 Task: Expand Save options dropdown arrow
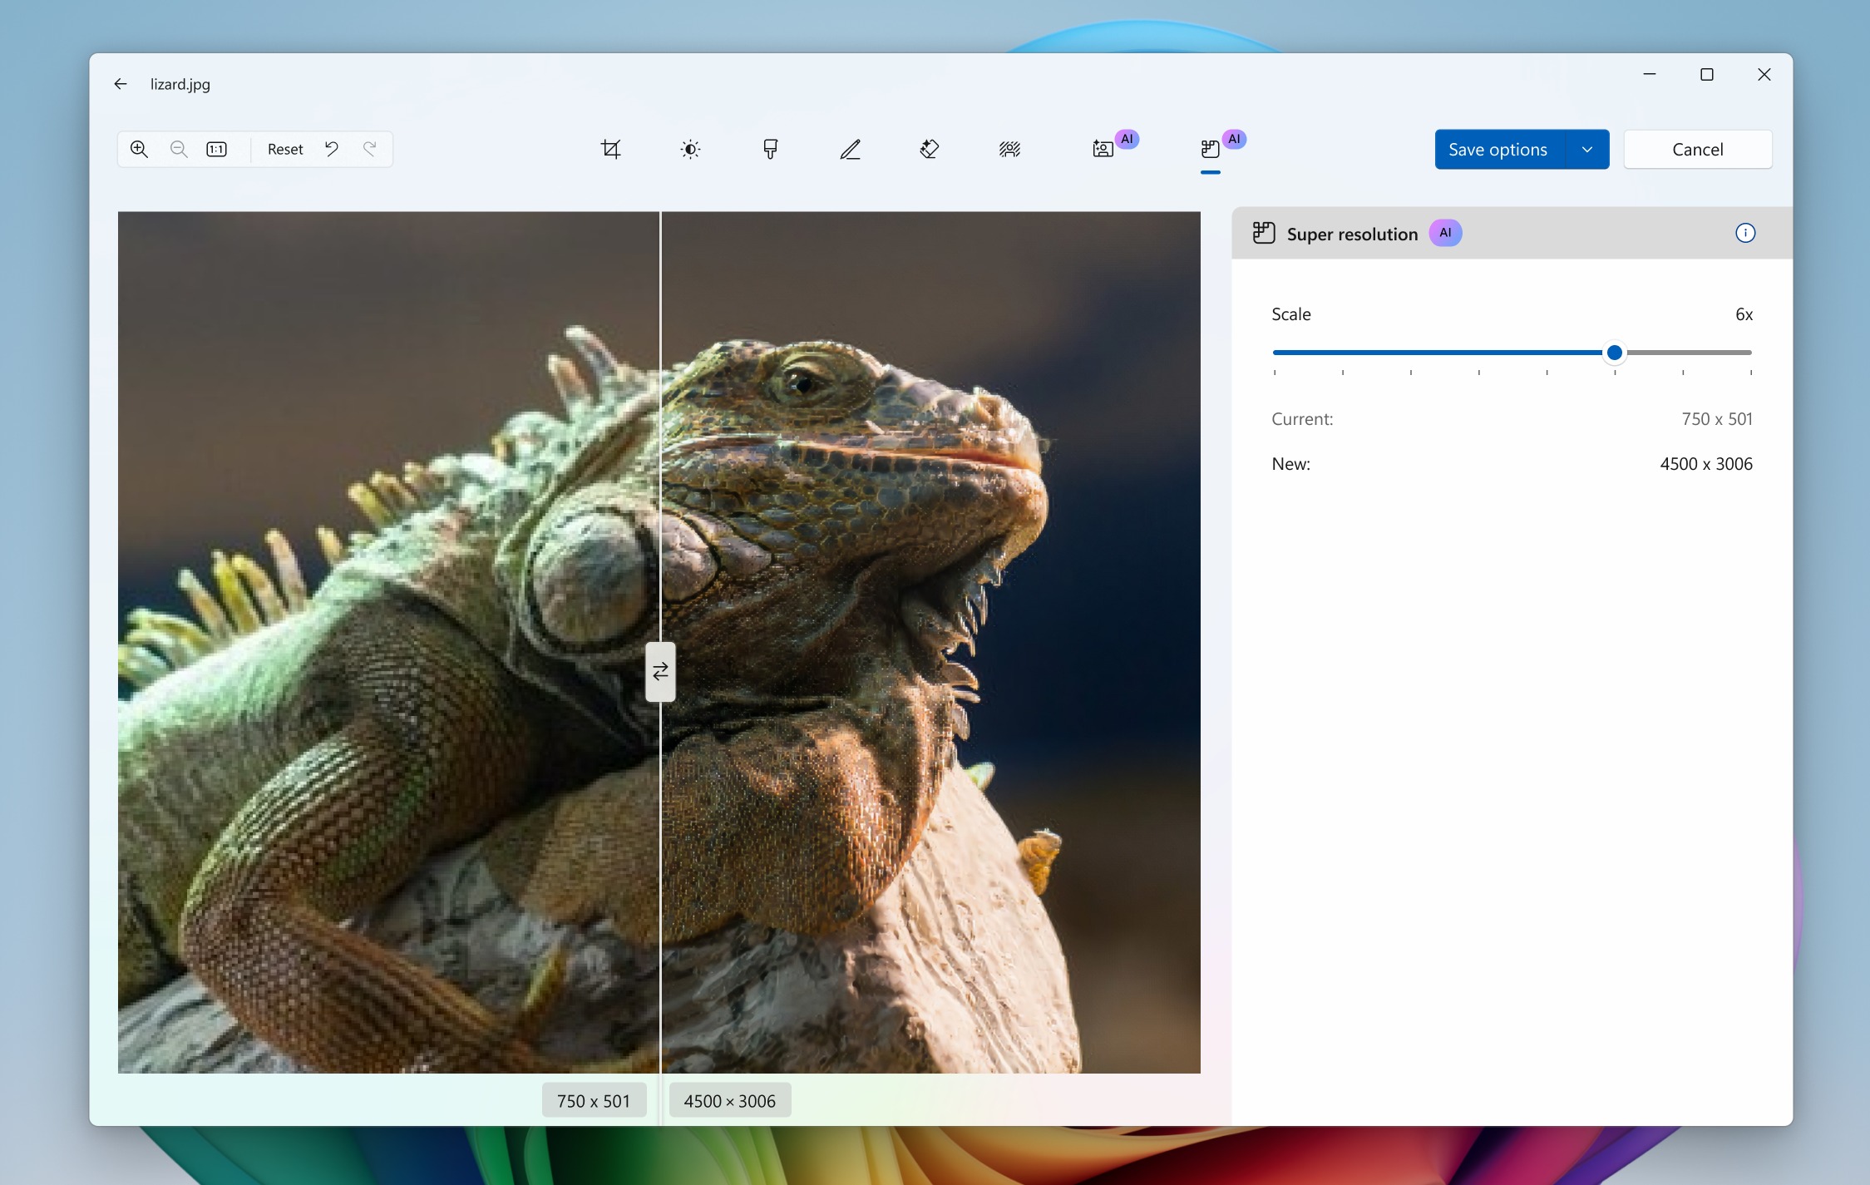[x=1585, y=147]
